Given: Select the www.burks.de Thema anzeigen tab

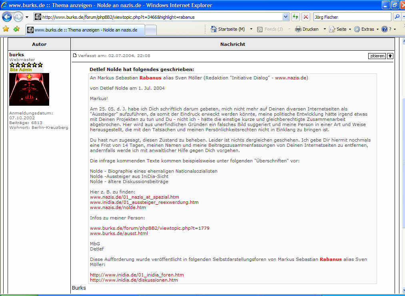Looking at the screenshot, I should (x=85, y=30).
